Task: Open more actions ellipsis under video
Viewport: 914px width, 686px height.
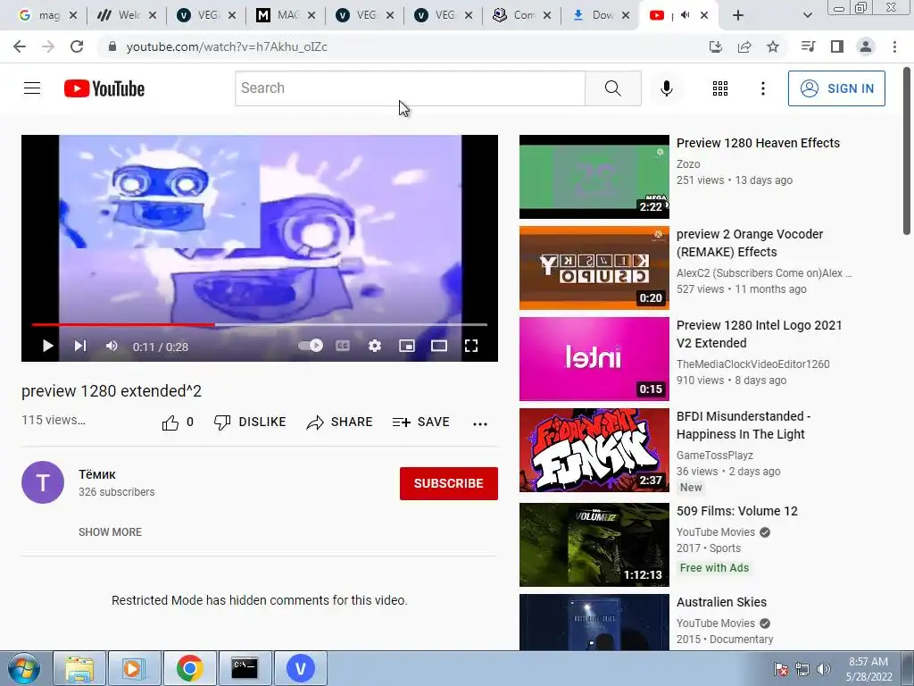Action: point(479,423)
